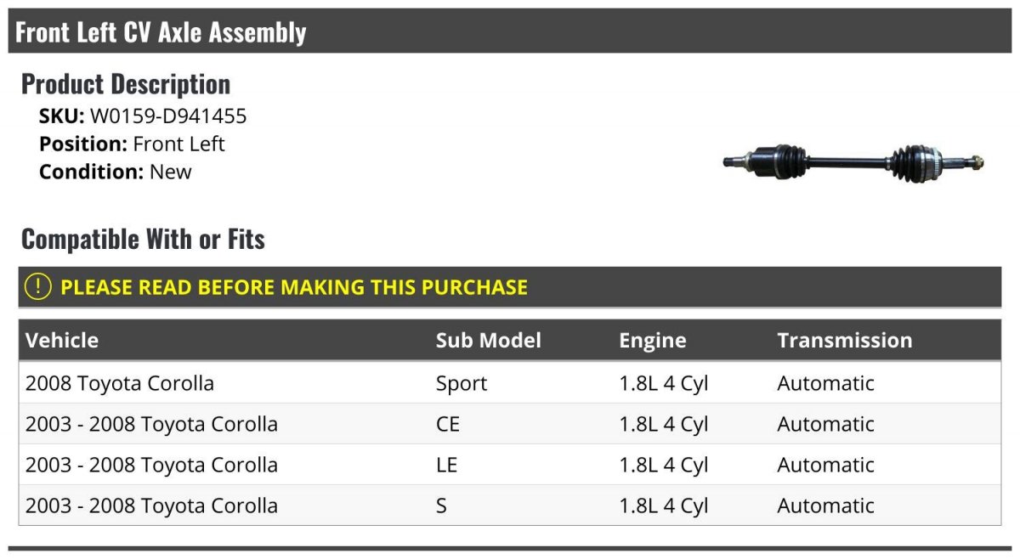Click the Product Description heading
The image size is (1020, 559).
[126, 84]
